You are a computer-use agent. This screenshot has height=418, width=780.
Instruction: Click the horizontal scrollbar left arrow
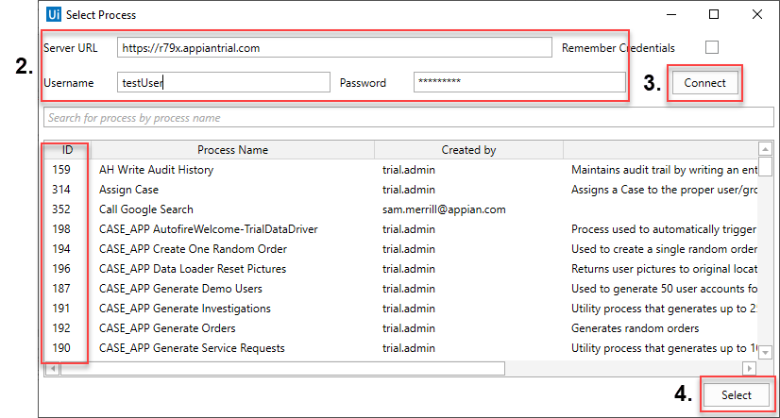pyautogui.click(x=52, y=368)
